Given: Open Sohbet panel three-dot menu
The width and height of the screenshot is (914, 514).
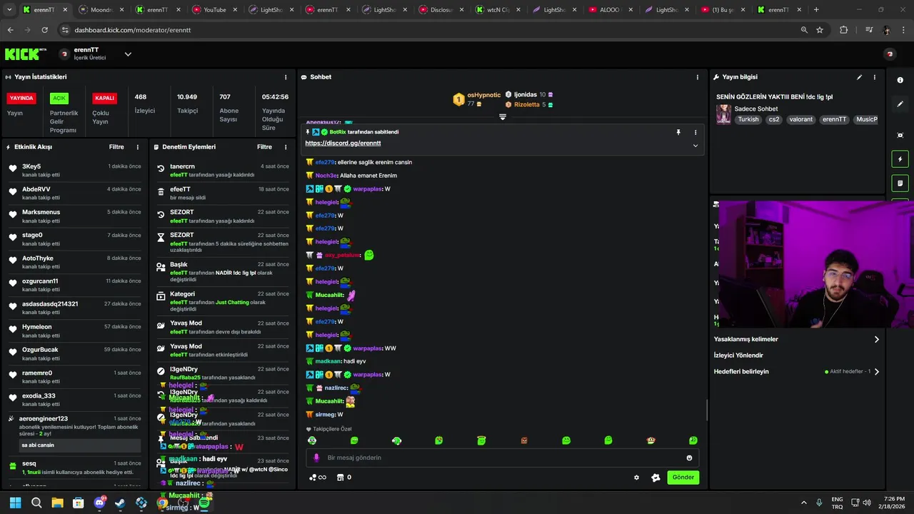Looking at the screenshot, I should (x=698, y=77).
